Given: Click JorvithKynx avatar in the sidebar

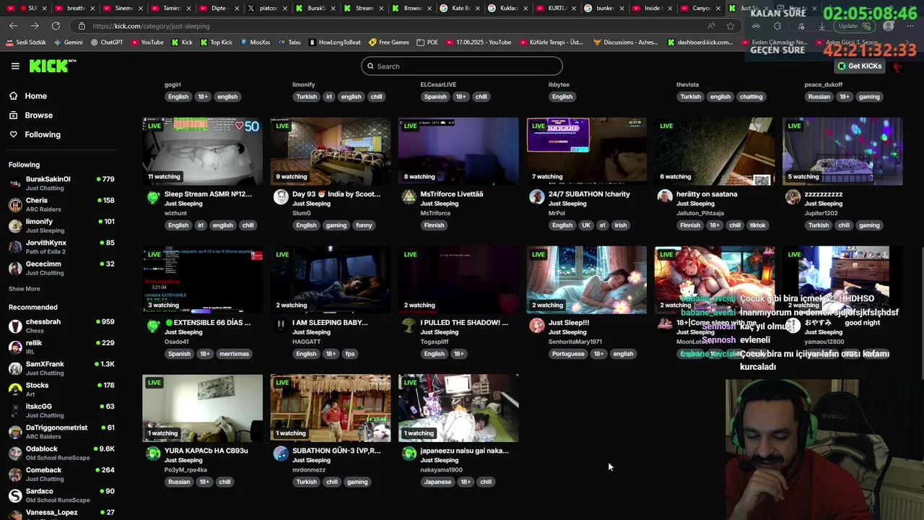Looking at the screenshot, I should (x=15, y=247).
